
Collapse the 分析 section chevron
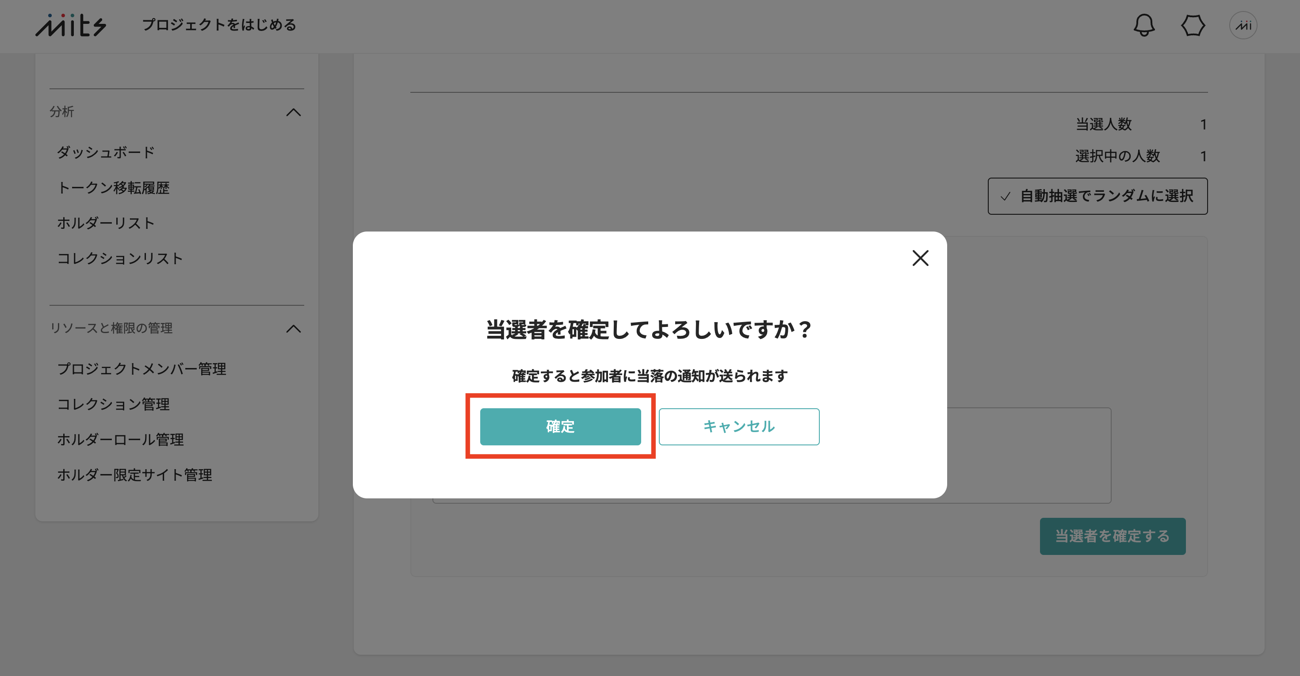[294, 112]
